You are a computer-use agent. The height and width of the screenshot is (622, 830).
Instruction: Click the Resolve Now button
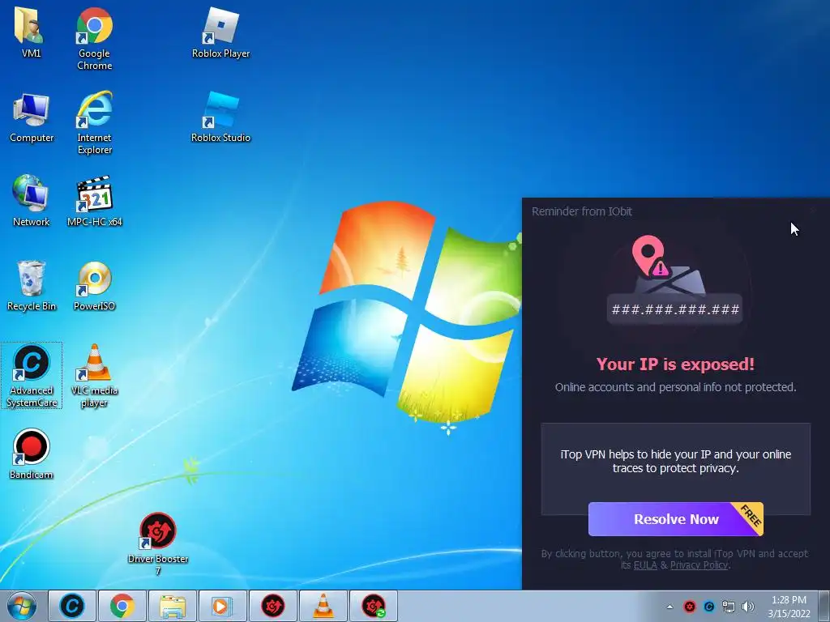pyautogui.click(x=675, y=519)
